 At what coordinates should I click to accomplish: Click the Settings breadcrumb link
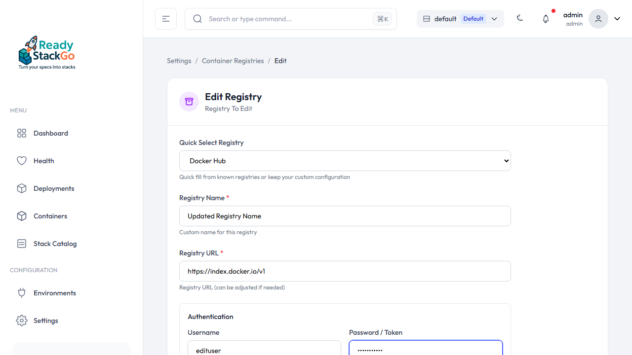(179, 61)
